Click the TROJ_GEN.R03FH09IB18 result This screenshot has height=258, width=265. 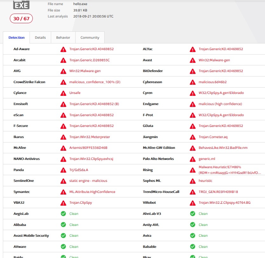click(218, 192)
